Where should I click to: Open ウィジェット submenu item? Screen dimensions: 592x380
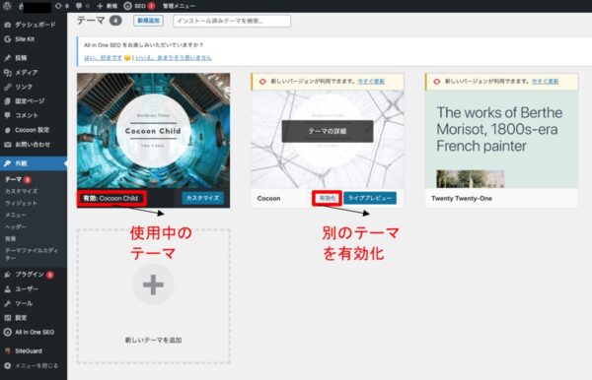[x=21, y=203]
